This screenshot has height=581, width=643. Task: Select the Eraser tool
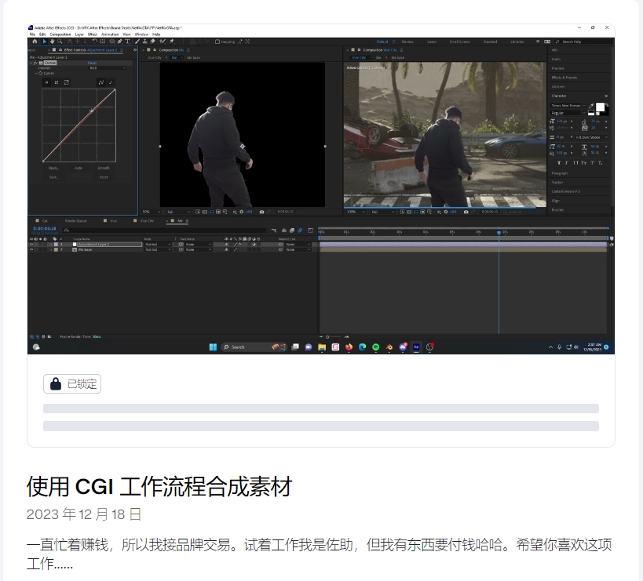[x=152, y=42]
